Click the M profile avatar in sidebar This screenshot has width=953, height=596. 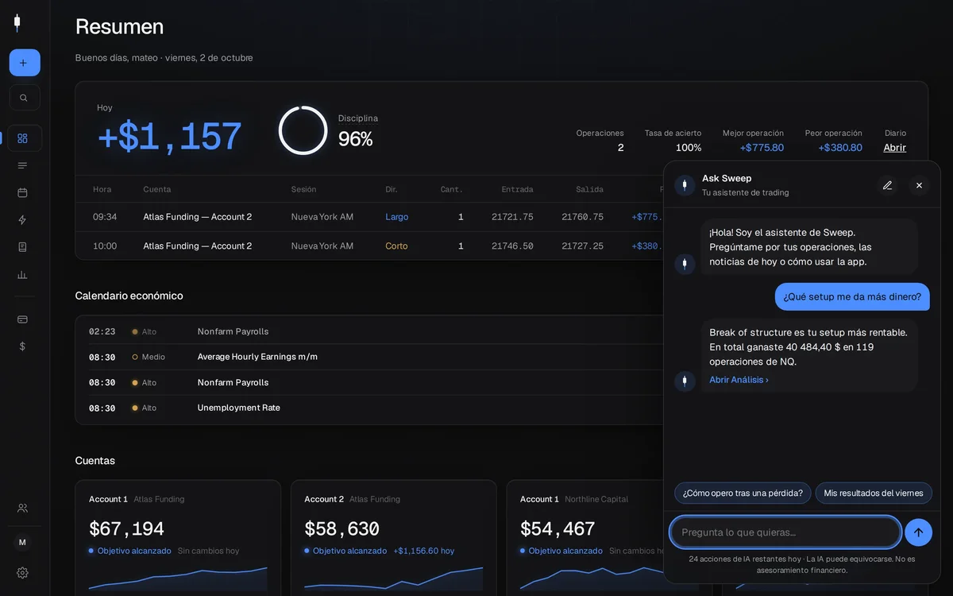click(22, 542)
